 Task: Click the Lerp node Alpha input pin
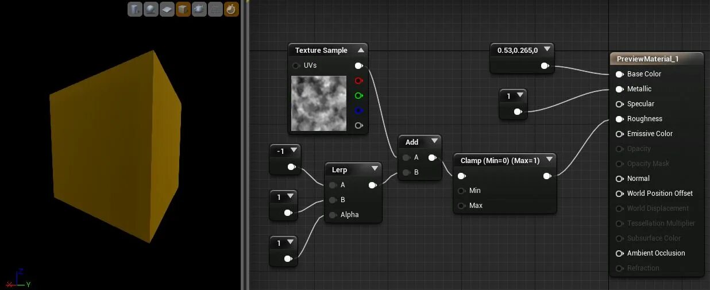click(x=333, y=215)
